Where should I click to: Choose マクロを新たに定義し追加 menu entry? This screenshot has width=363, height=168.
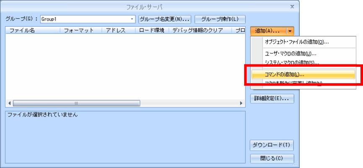(293, 83)
